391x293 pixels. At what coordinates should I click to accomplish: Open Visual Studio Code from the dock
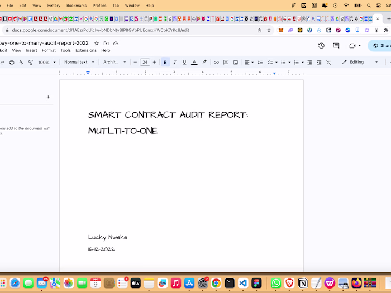pyautogui.click(x=243, y=283)
